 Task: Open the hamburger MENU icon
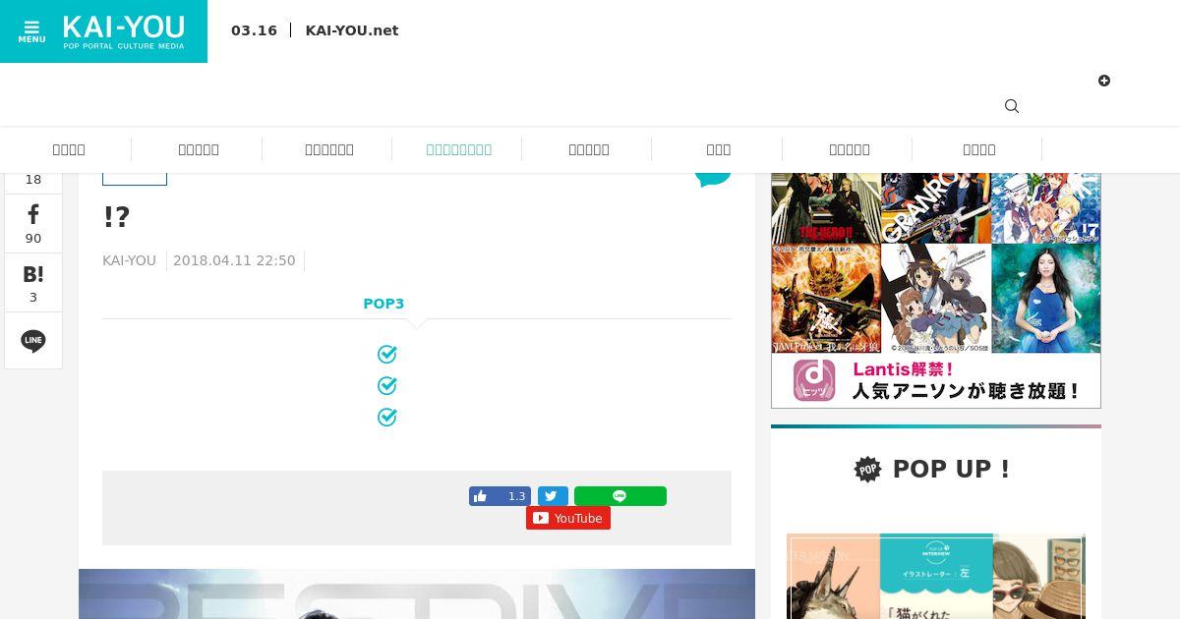click(31, 31)
